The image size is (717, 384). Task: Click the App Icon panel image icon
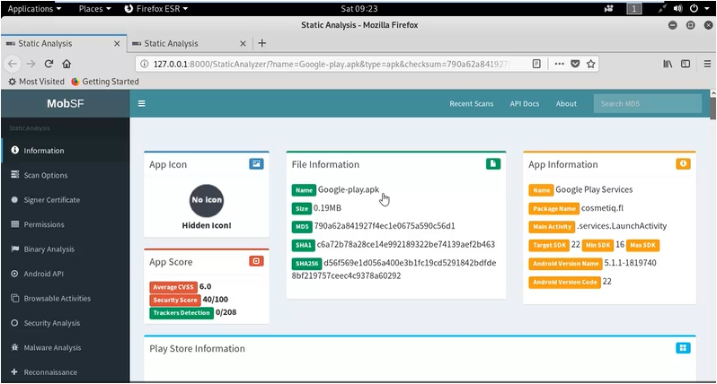[256, 164]
